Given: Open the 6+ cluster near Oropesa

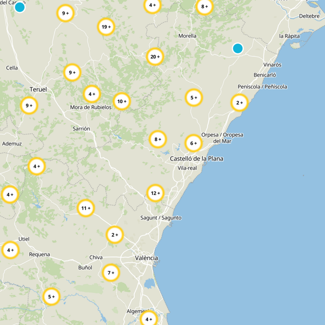Looking at the screenshot, I should 193,143.
